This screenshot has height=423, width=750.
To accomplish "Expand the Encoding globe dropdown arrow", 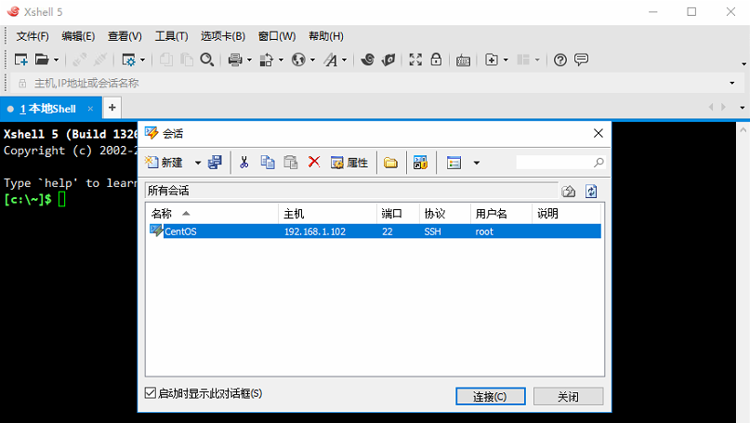I will point(313,60).
